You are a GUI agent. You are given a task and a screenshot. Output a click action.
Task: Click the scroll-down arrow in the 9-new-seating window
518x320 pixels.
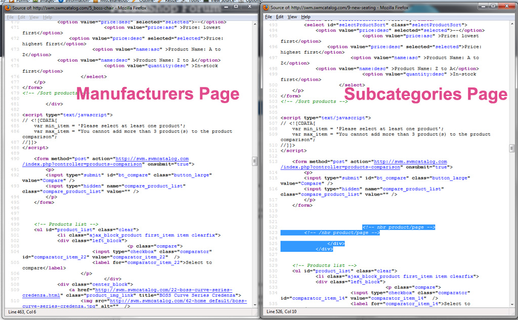[512, 304]
